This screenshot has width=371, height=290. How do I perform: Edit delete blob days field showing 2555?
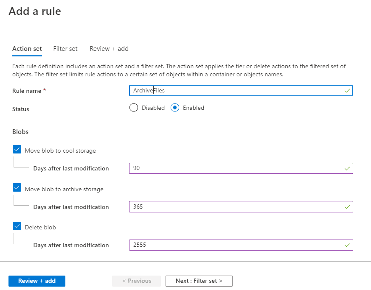pos(241,245)
